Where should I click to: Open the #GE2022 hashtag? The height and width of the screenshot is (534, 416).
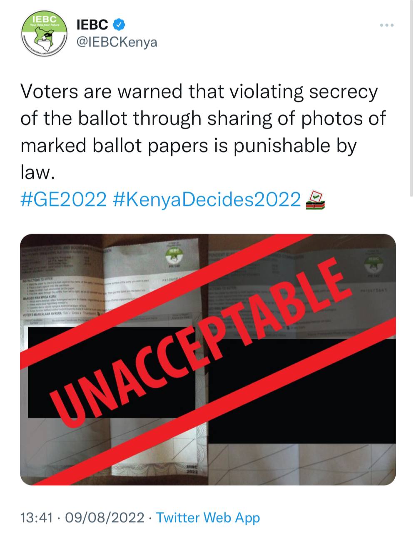coord(64,199)
